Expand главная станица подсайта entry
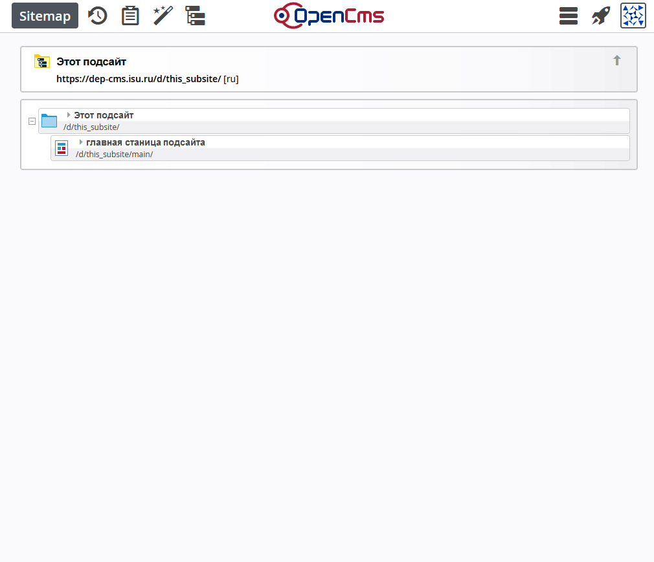Image resolution: width=654 pixels, height=562 pixels. pos(82,142)
